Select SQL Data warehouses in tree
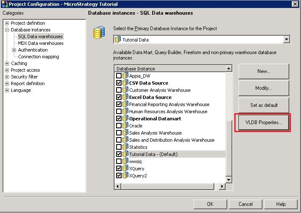This screenshot has height=213, width=301. pyautogui.click(x=40, y=36)
